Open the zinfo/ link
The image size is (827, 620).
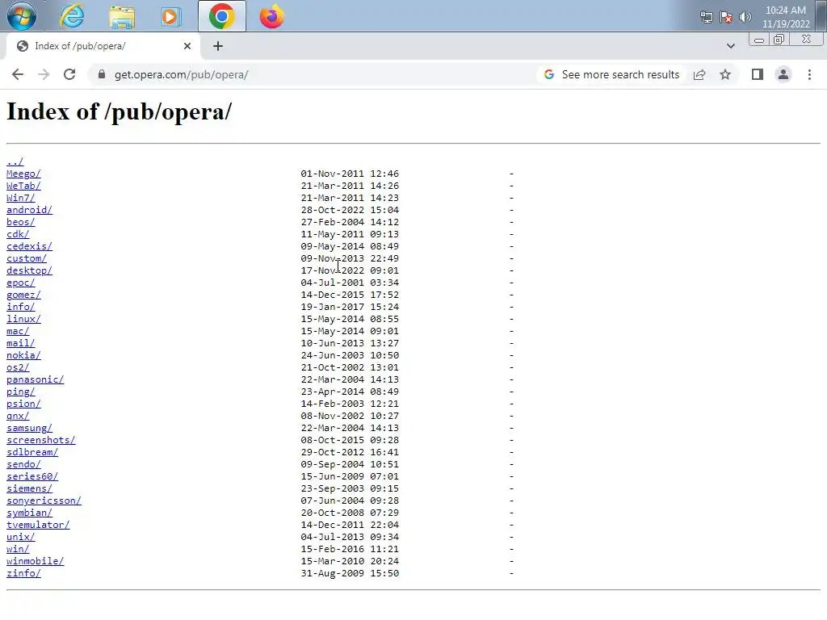pos(23,574)
